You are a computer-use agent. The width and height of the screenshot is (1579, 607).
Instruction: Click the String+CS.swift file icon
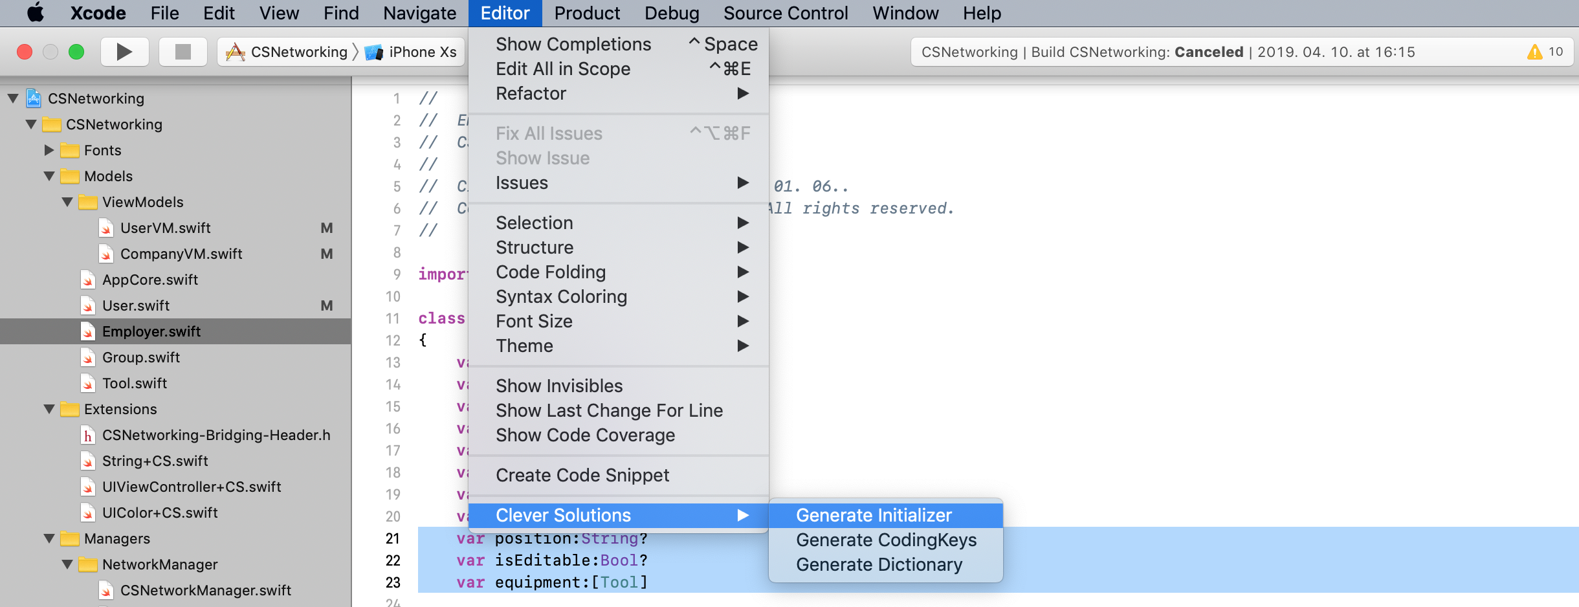click(88, 461)
